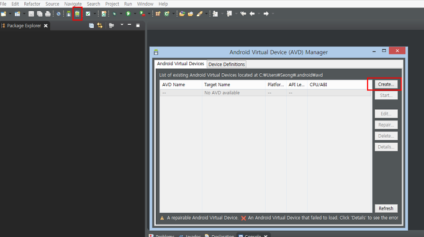This screenshot has width=424, height=237.
Task: Click the API Level column header
Action: pyautogui.click(x=297, y=84)
